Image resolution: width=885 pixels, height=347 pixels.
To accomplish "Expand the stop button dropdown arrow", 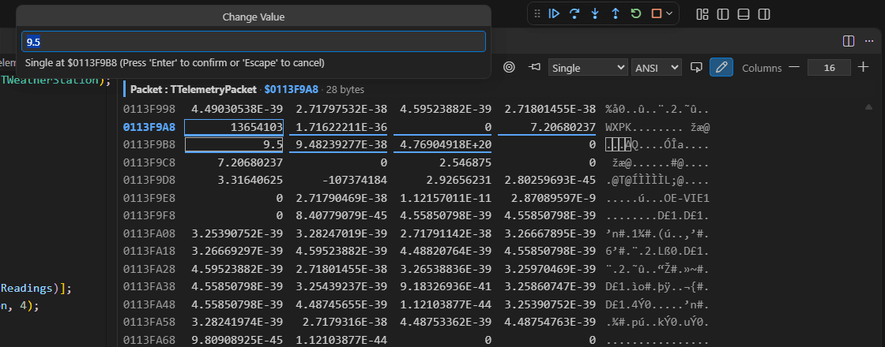I will click(669, 13).
